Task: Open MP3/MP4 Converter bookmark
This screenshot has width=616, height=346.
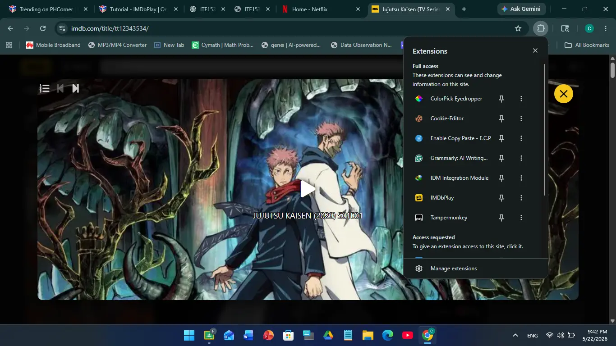Action: point(117,45)
